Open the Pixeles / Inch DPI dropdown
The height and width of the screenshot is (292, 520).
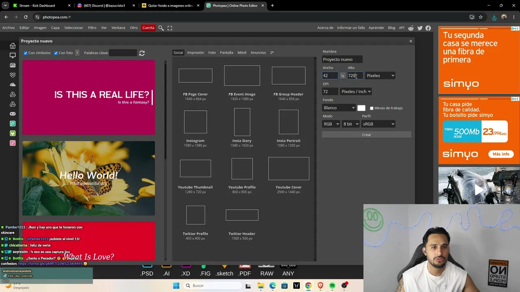[x=356, y=92]
